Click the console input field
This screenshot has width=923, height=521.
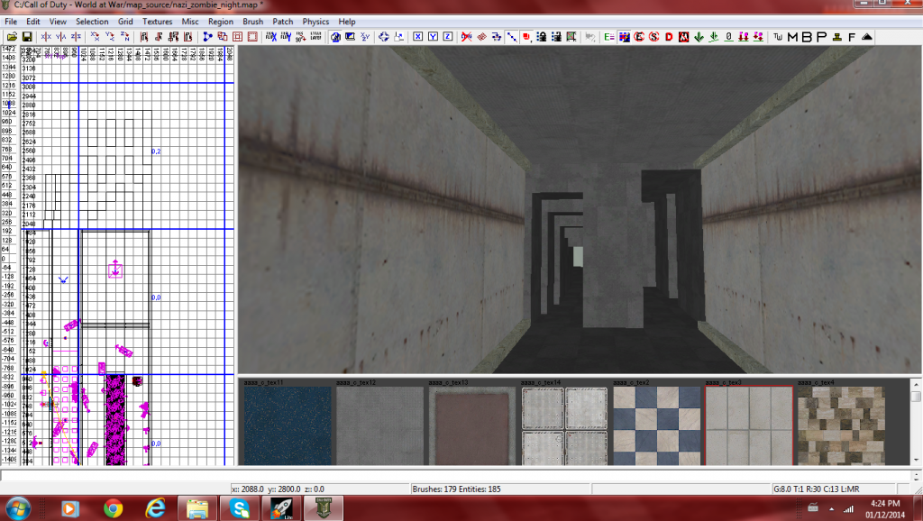pyautogui.click(x=455, y=476)
